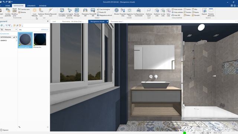Screen dimensions: 238x134
Task: Open the STRUMENTI ribbon tab
Action: tap(31, 6)
